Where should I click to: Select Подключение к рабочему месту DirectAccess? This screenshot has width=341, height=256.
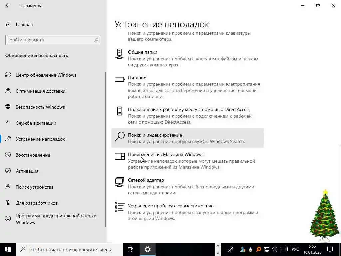tap(189, 109)
